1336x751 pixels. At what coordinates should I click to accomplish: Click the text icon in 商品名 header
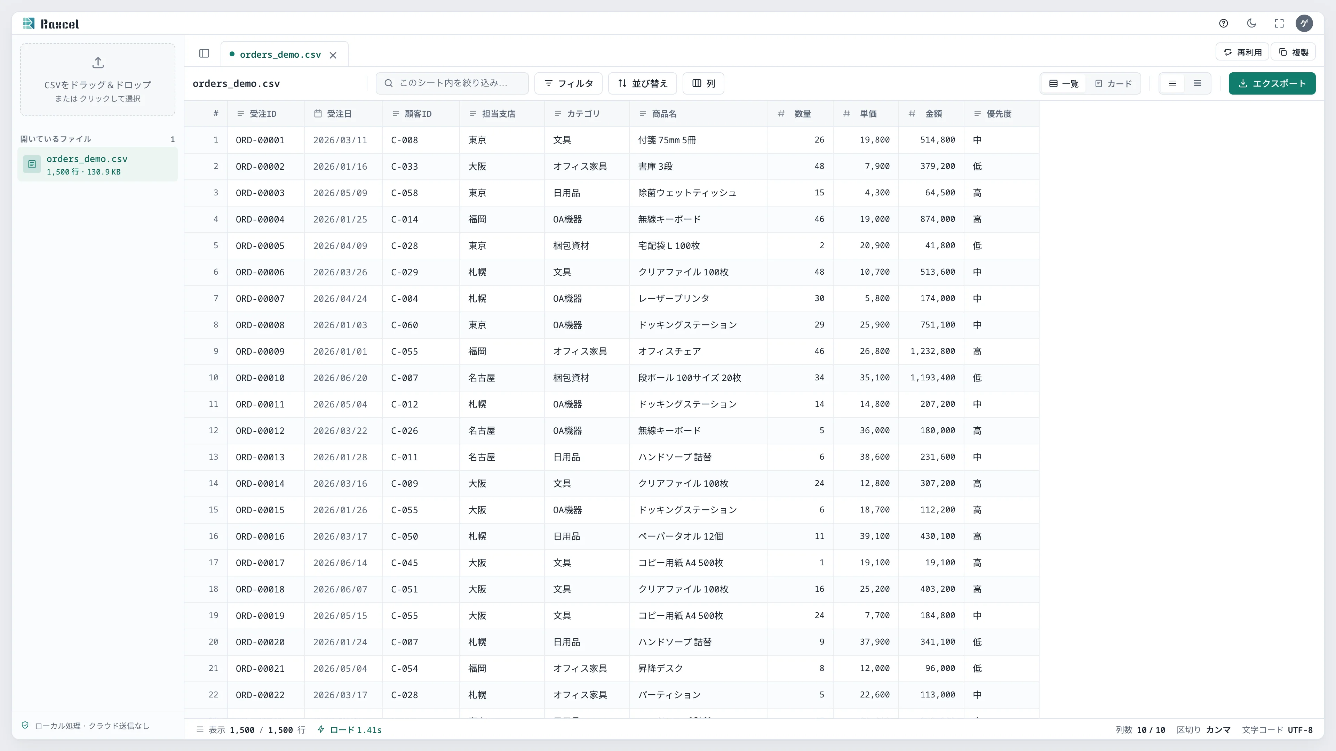[x=643, y=113]
